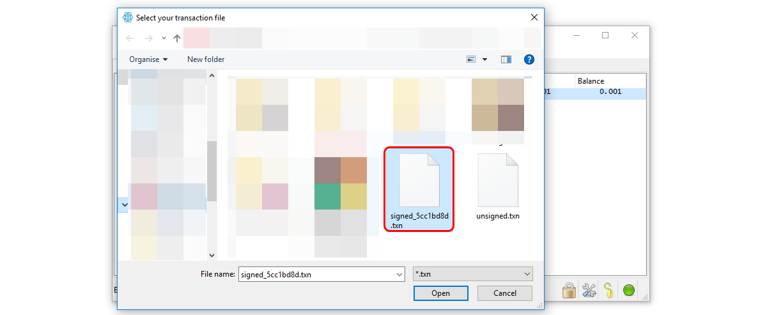Select the unsigned.txn file
Image resolution: width=767 pixels, height=315 pixels.
tap(498, 187)
